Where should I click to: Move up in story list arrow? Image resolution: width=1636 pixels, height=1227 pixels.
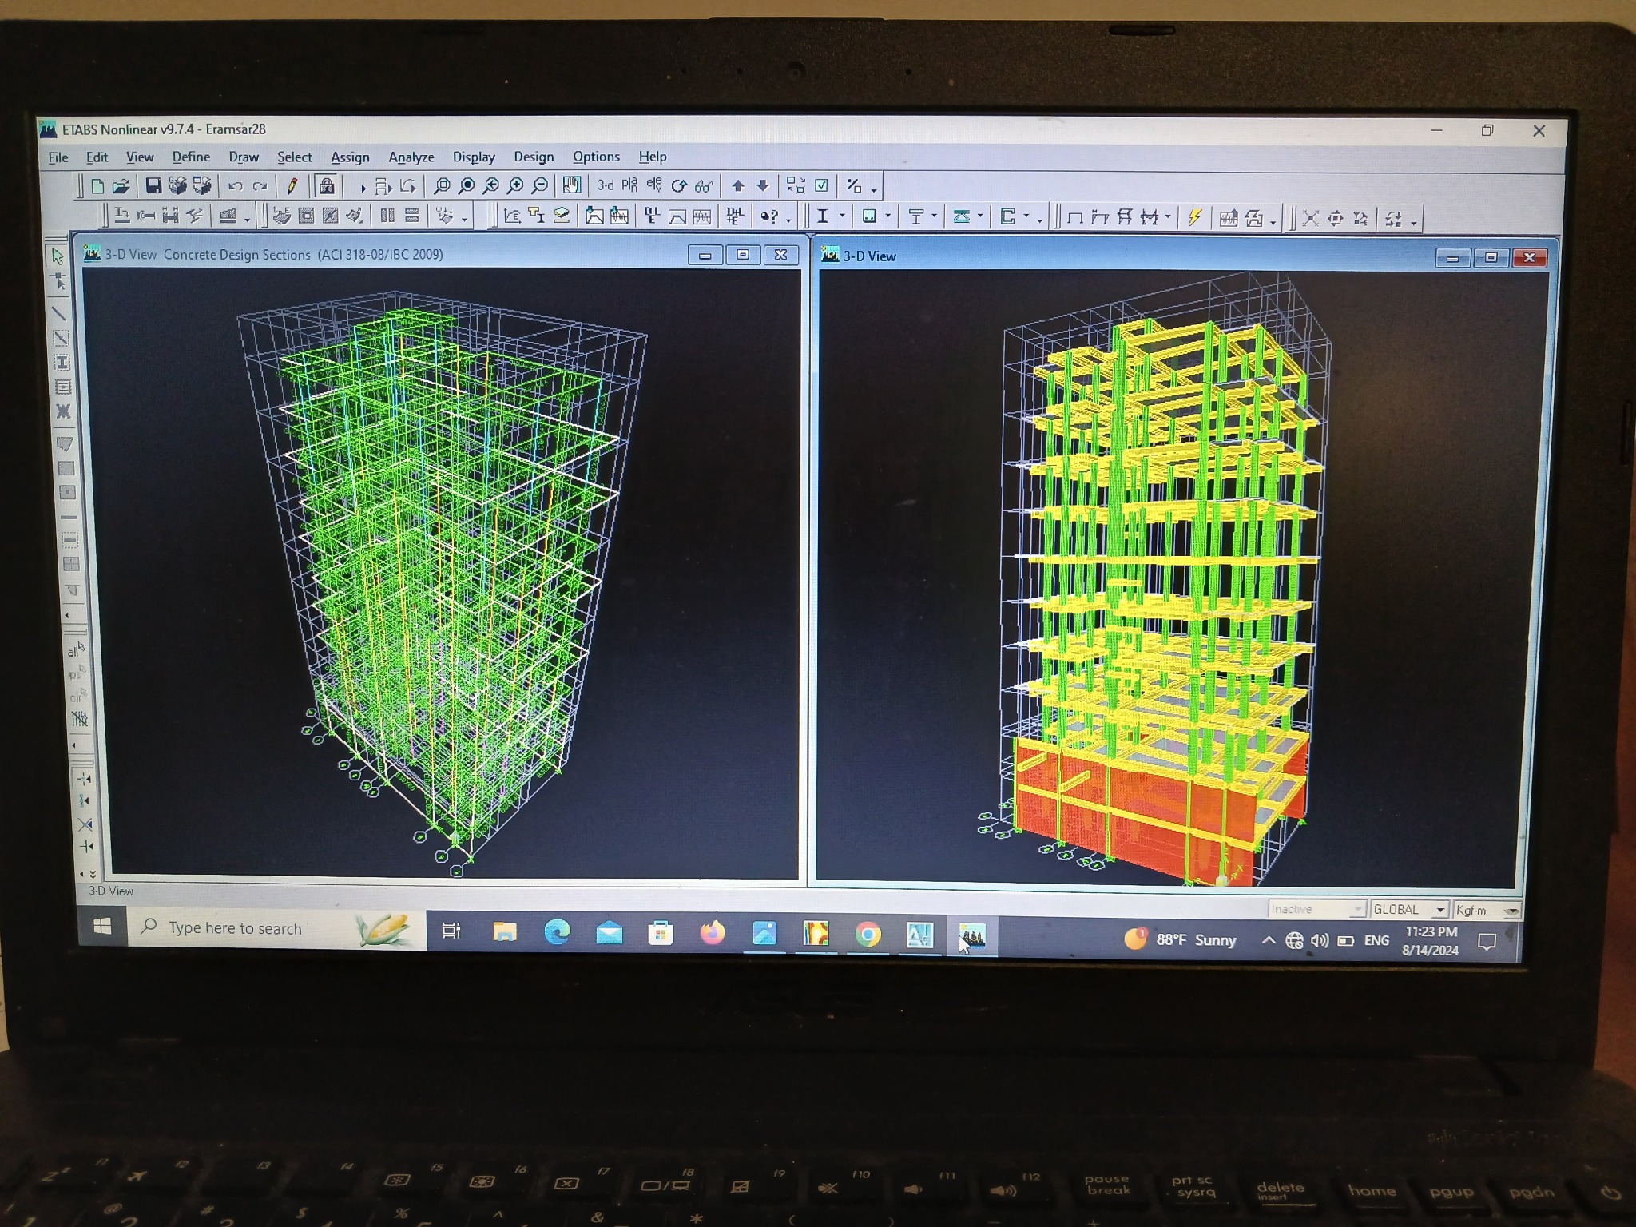point(738,186)
